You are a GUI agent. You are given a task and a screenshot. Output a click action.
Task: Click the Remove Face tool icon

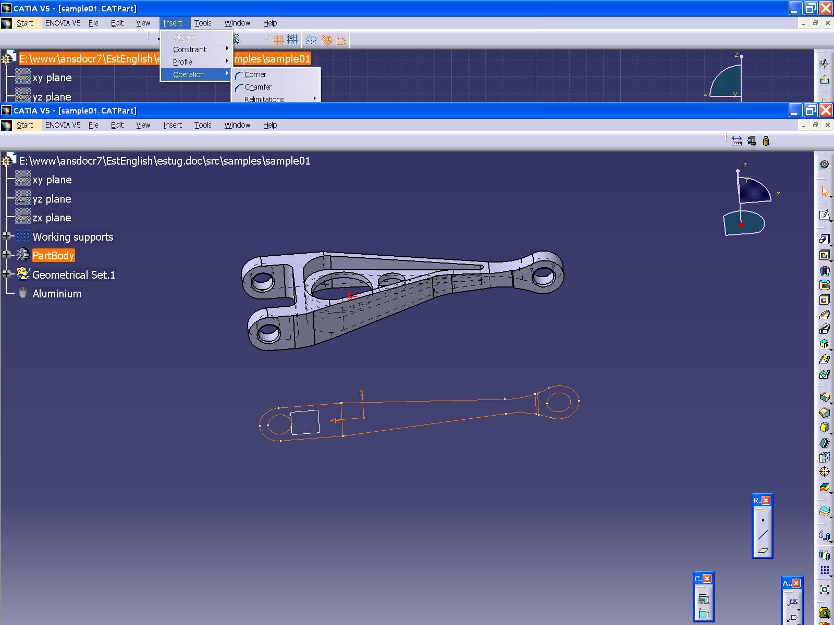tap(824, 488)
